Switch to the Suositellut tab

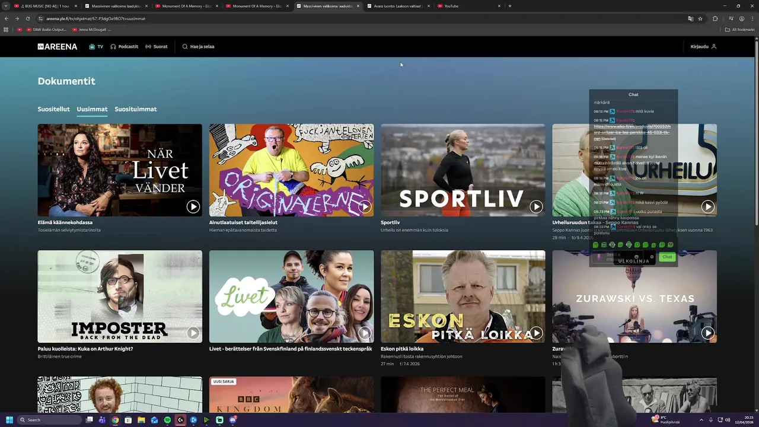click(x=54, y=109)
